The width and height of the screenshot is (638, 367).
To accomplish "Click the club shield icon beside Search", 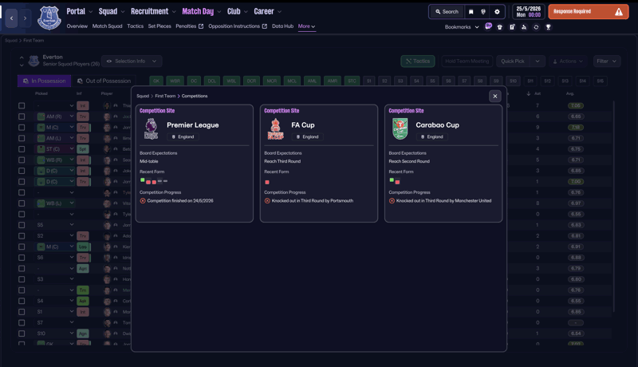I will point(483,12).
